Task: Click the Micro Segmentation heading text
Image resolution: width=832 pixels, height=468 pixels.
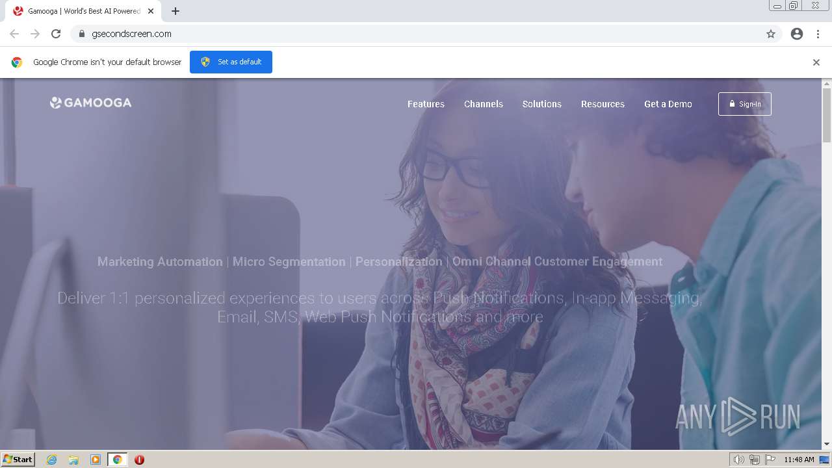Action: [x=289, y=262]
